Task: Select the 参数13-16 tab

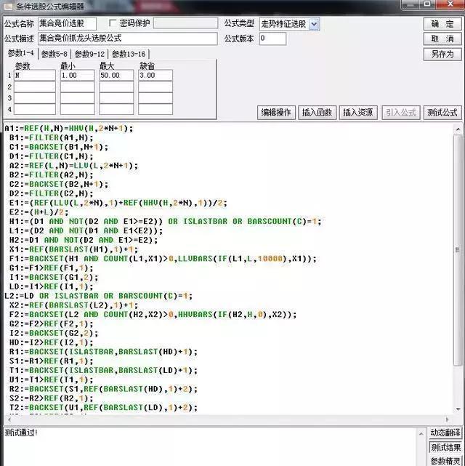Action: point(129,54)
